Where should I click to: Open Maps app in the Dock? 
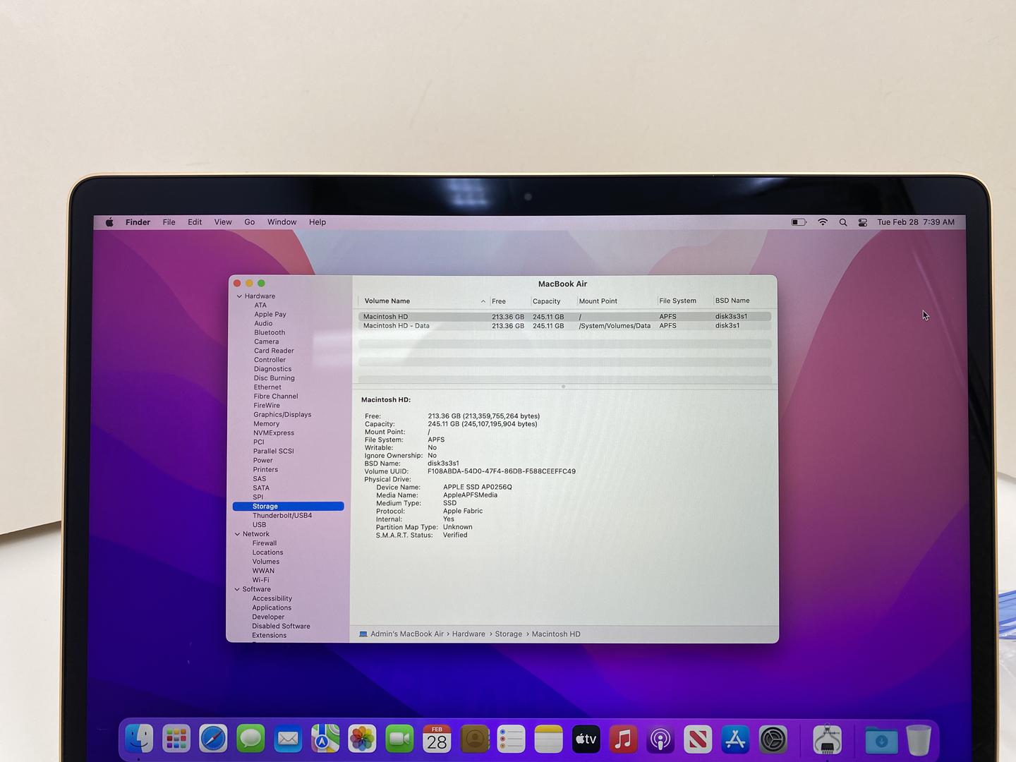[x=325, y=739]
